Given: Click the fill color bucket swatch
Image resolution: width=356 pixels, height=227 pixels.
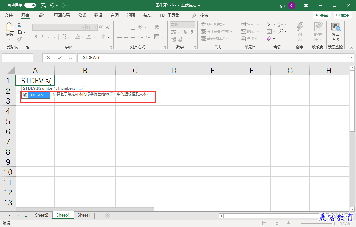Looking at the screenshot, I should coord(78,37).
